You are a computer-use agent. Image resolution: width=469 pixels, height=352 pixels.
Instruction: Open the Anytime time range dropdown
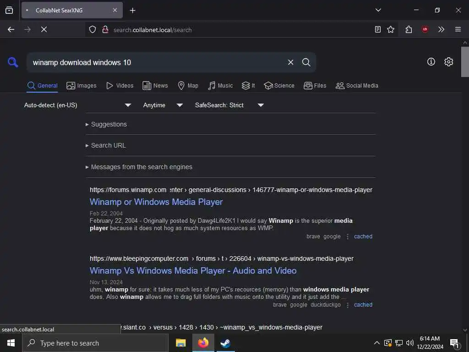click(x=163, y=105)
